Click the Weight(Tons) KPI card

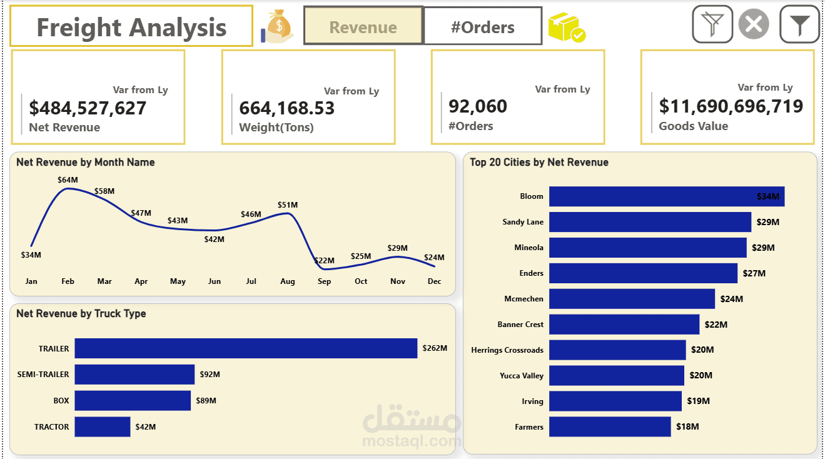[308, 97]
